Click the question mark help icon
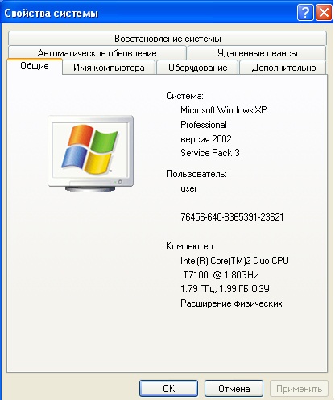Image resolution: width=335 pixels, height=400 pixels. (305, 12)
